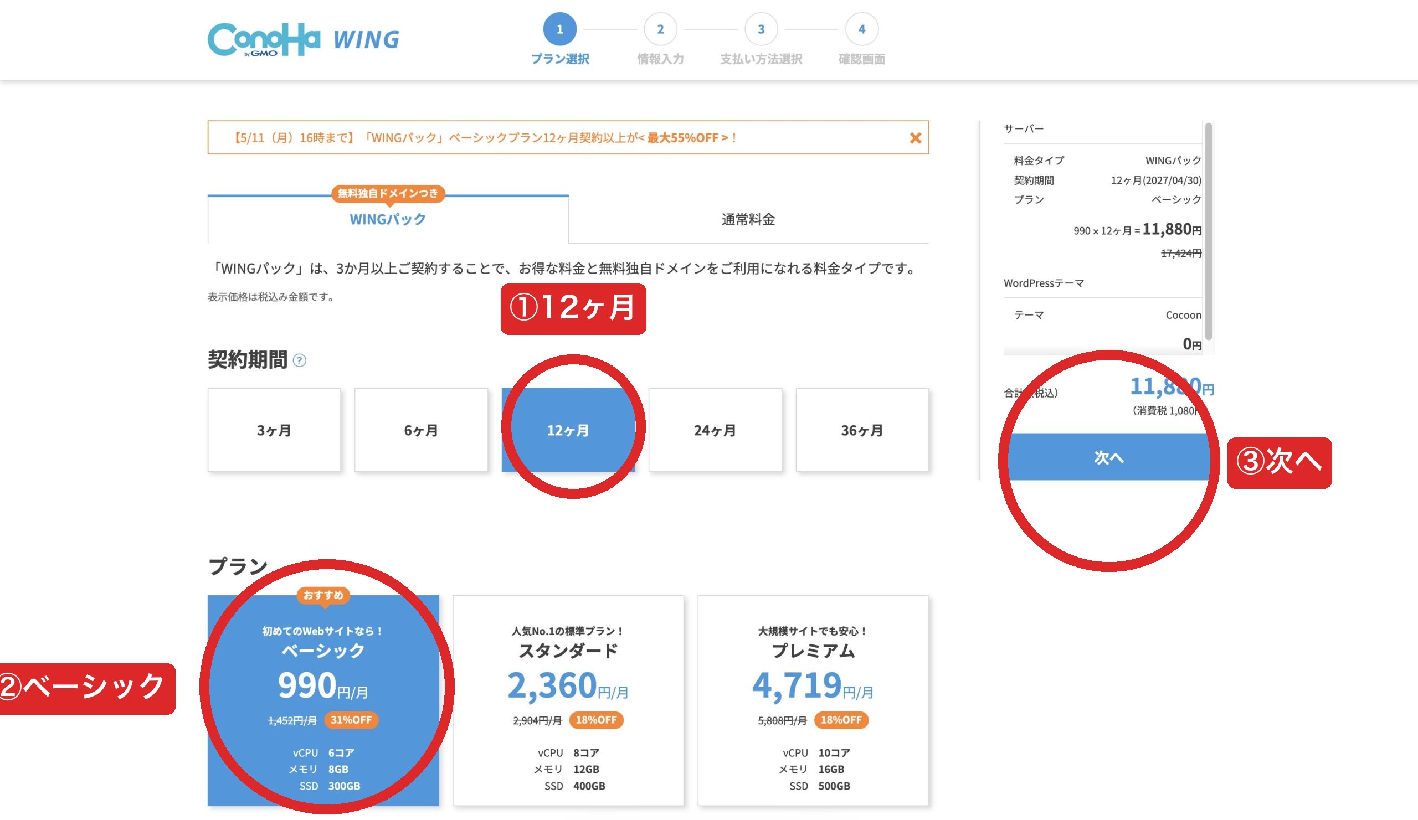
Task: Close the orange campaign banner
Action: (x=915, y=138)
